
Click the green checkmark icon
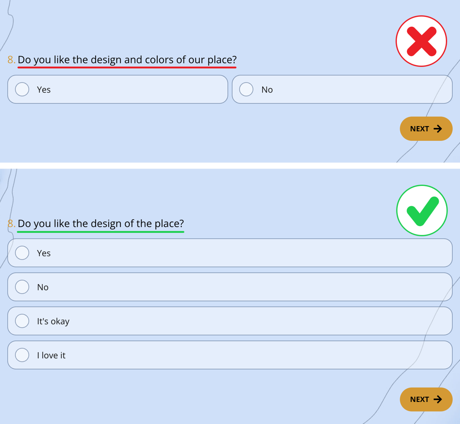click(422, 210)
